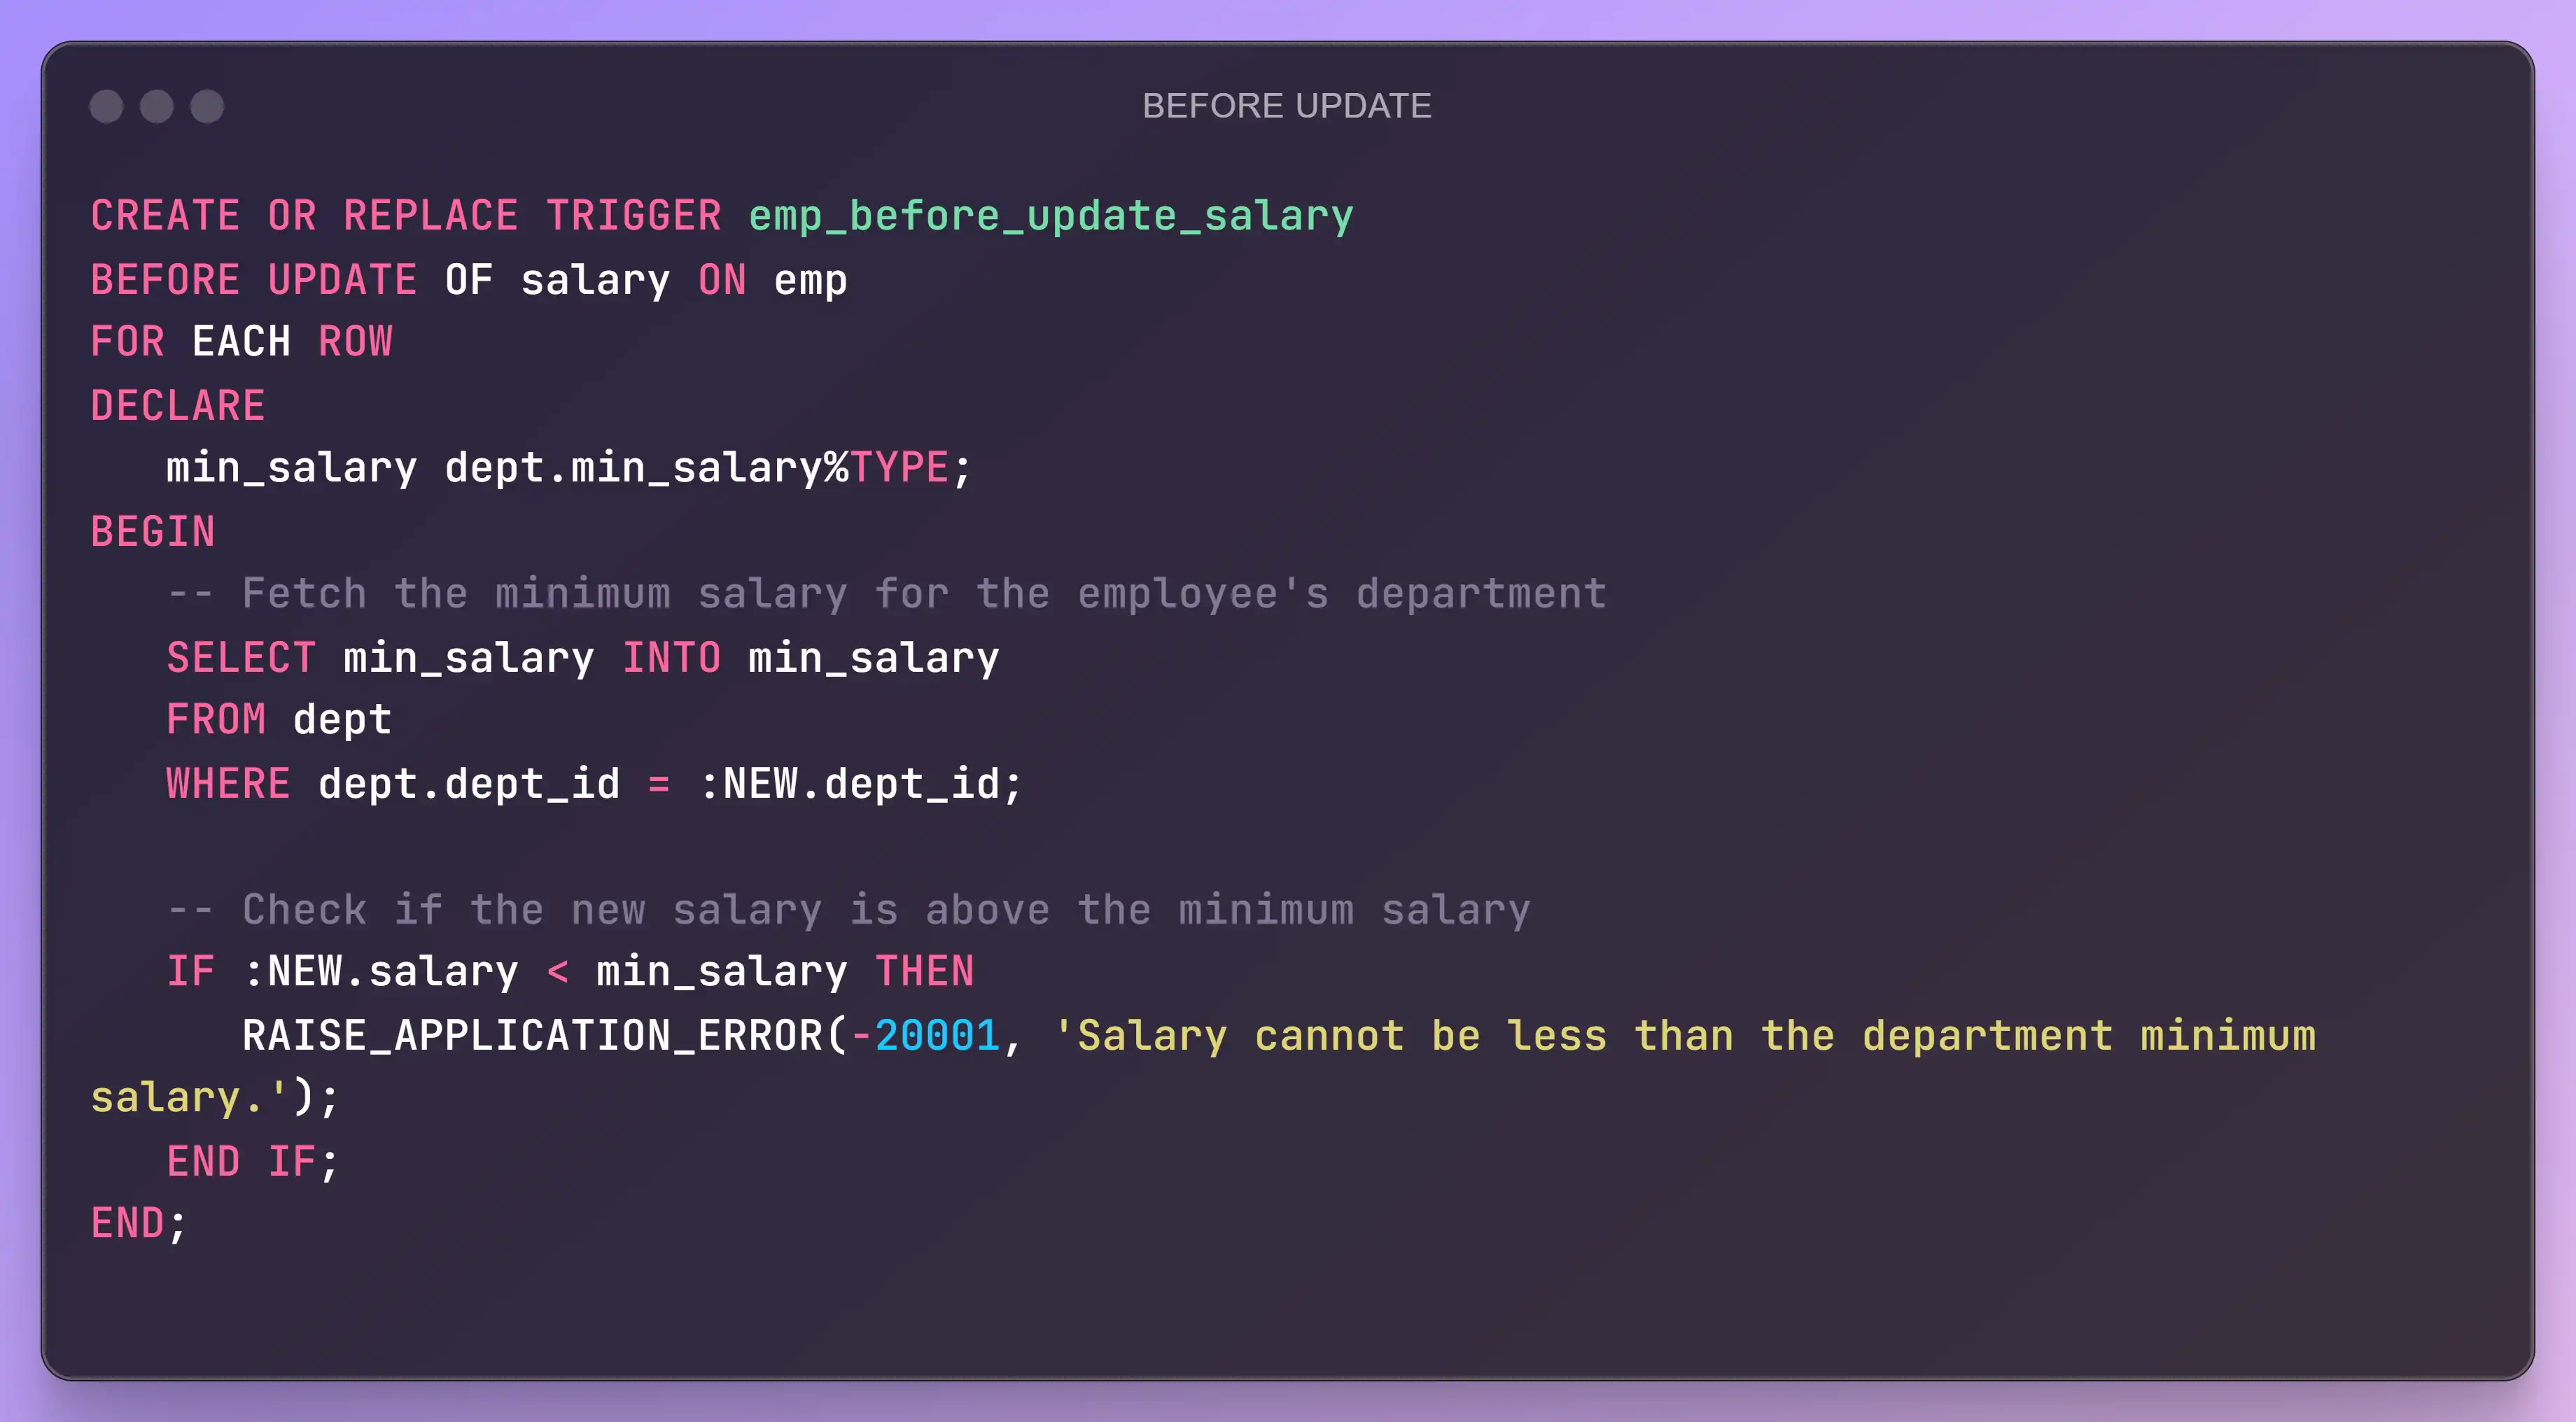Click :NEW.salary in IF condition

pos(381,973)
